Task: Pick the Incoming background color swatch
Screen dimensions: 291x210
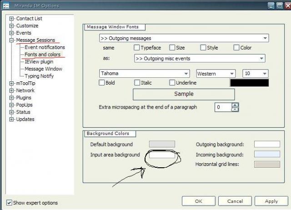Action: pos(267,154)
